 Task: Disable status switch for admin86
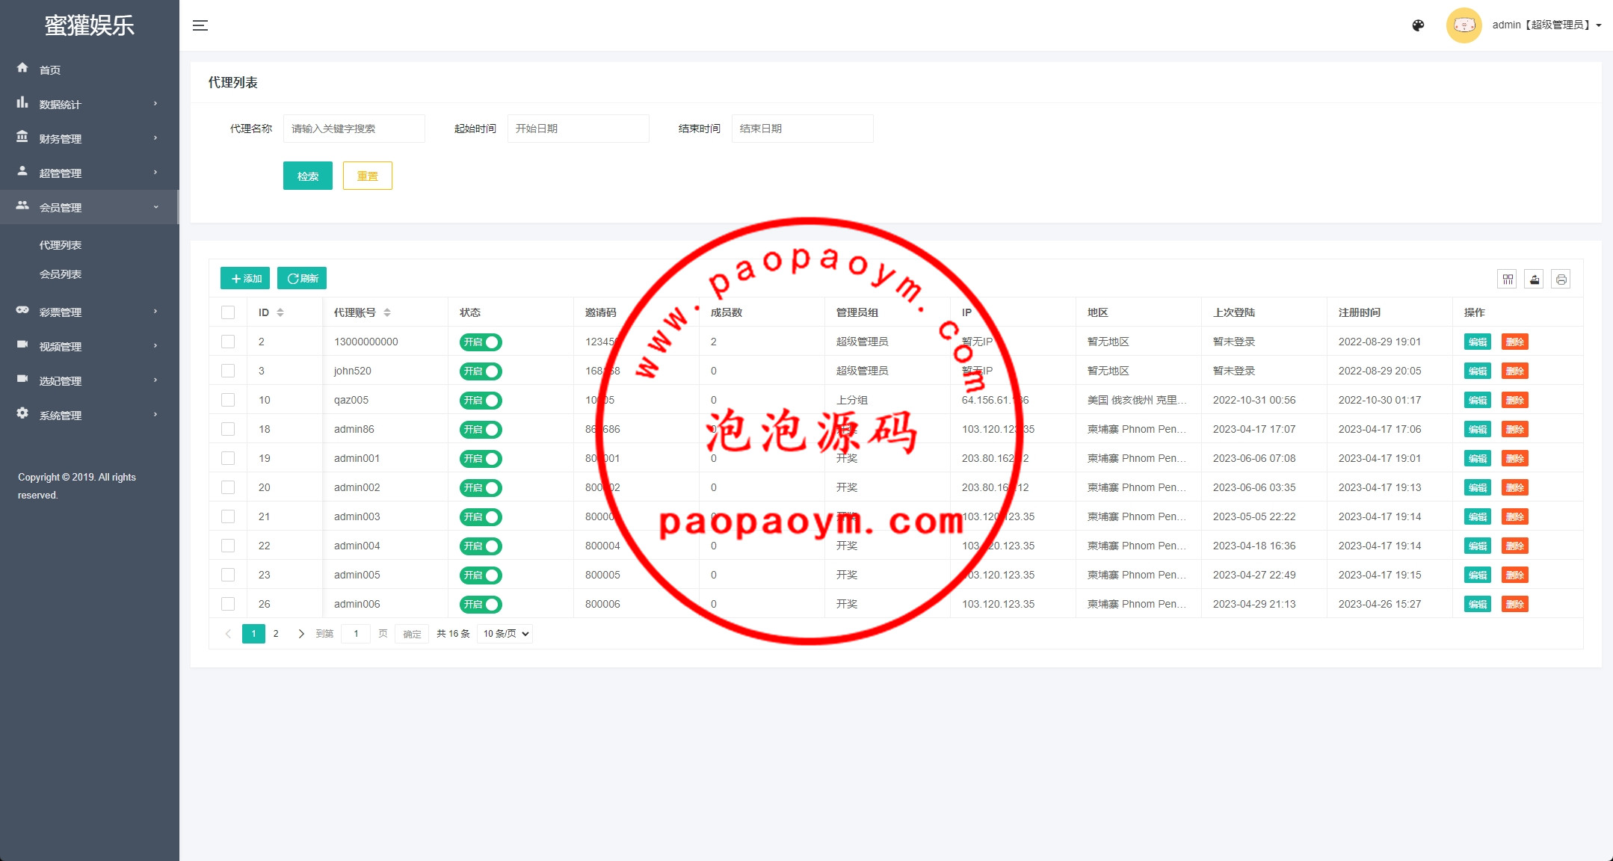pos(481,430)
